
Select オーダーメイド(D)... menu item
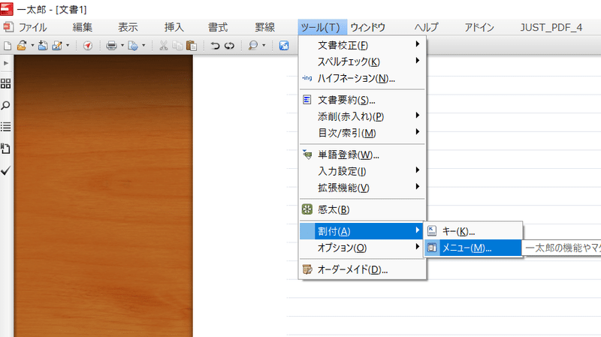click(362, 269)
